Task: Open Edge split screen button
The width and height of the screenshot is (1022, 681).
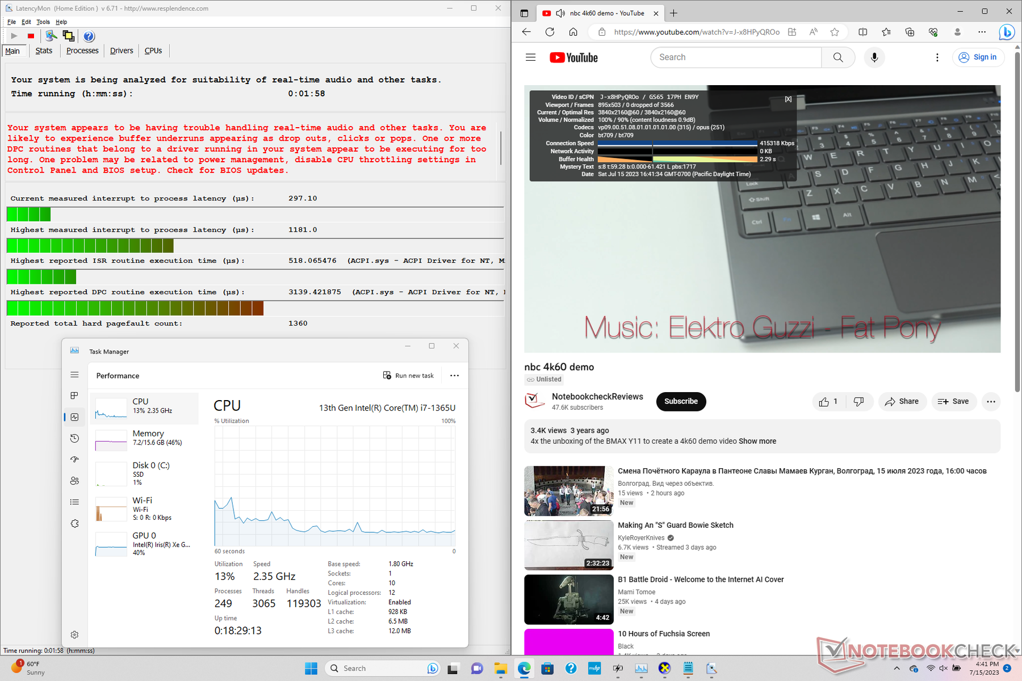Action: 863,32
